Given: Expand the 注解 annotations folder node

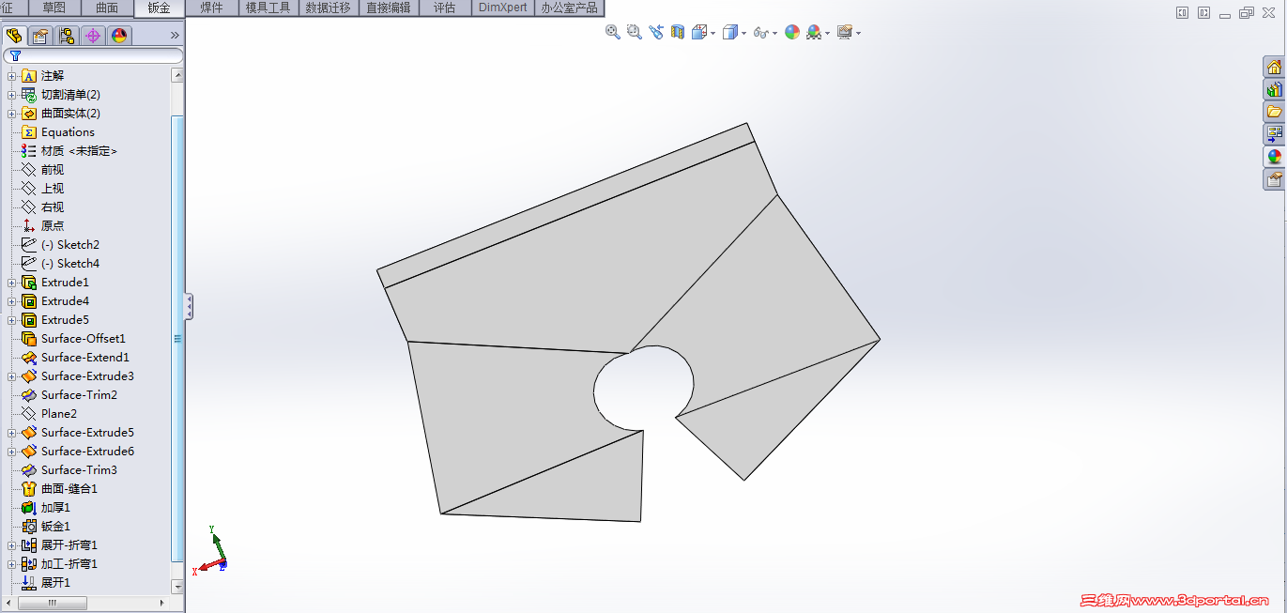Looking at the screenshot, I should (x=11, y=76).
